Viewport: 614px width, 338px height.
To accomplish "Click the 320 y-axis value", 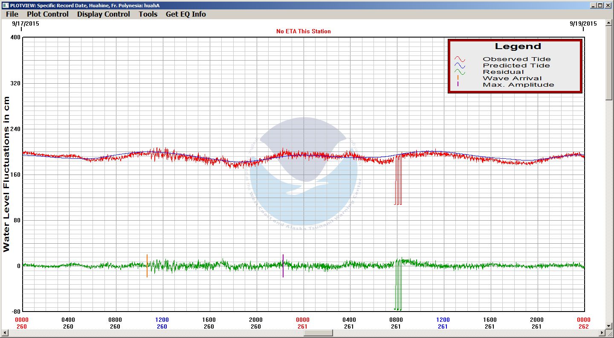I will (x=15, y=83).
